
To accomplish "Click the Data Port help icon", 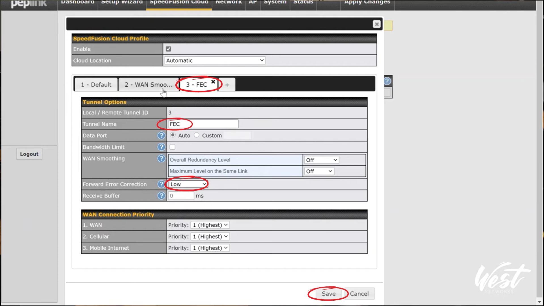I will (x=161, y=135).
